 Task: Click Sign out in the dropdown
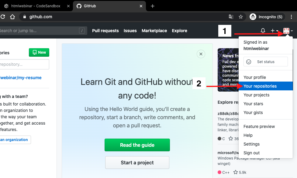click(251, 153)
